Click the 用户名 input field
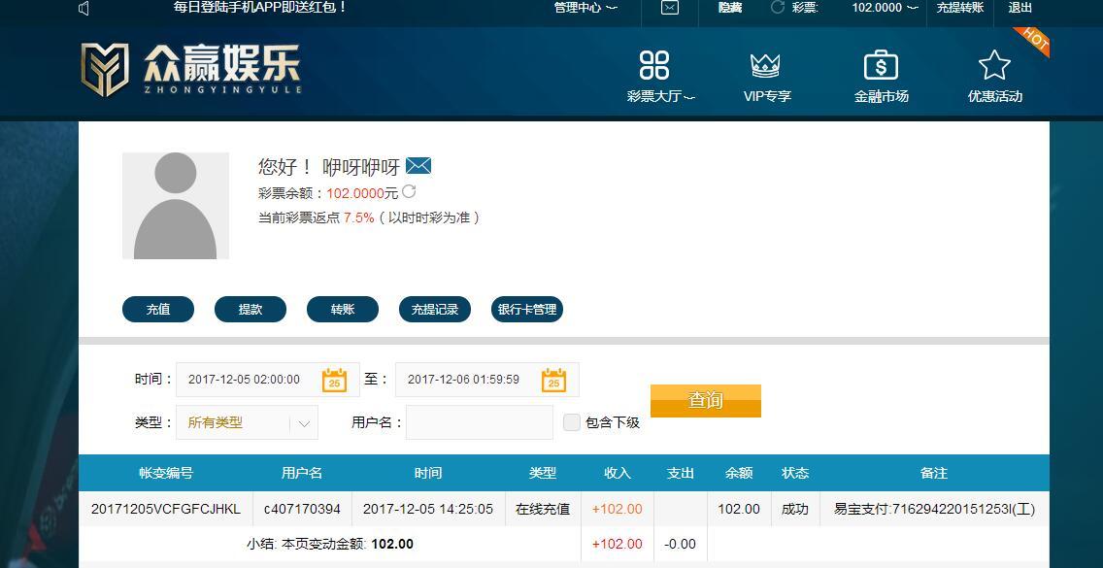The image size is (1103, 568). point(480,423)
